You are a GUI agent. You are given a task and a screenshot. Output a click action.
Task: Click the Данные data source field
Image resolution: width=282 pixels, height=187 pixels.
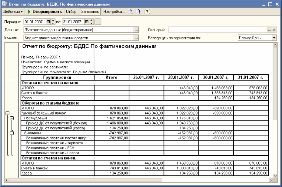(79, 30)
